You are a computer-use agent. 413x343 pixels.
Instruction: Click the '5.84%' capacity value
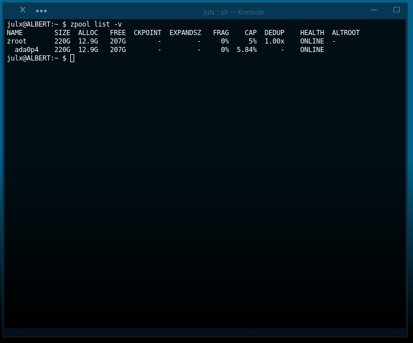coord(246,50)
